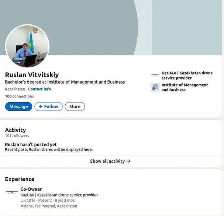
Task: Click the Activity section heading
Action: pos(15,130)
